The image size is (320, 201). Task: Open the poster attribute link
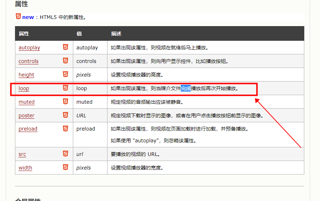[x=26, y=116]
